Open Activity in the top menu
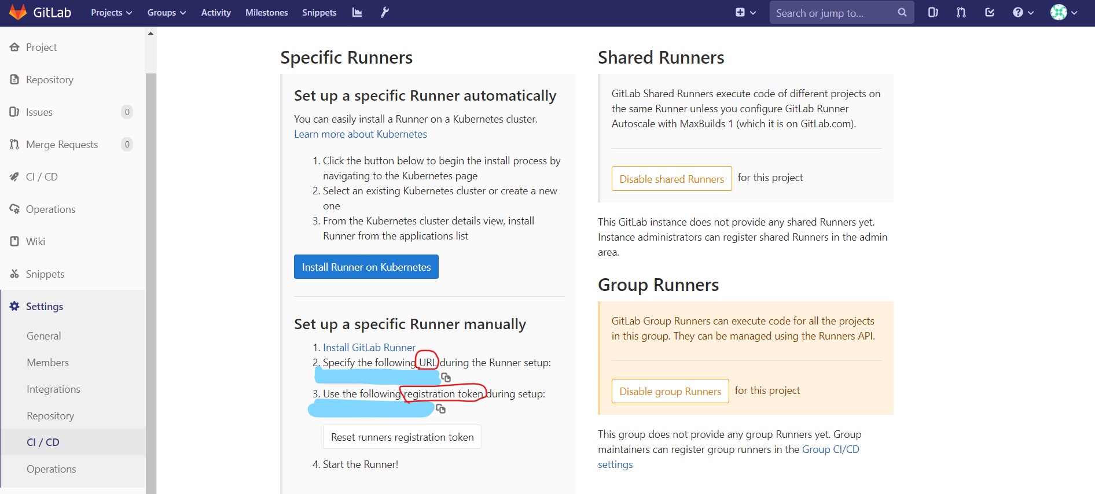Viewport: 1095px width, 494px height. click(216, 12)
